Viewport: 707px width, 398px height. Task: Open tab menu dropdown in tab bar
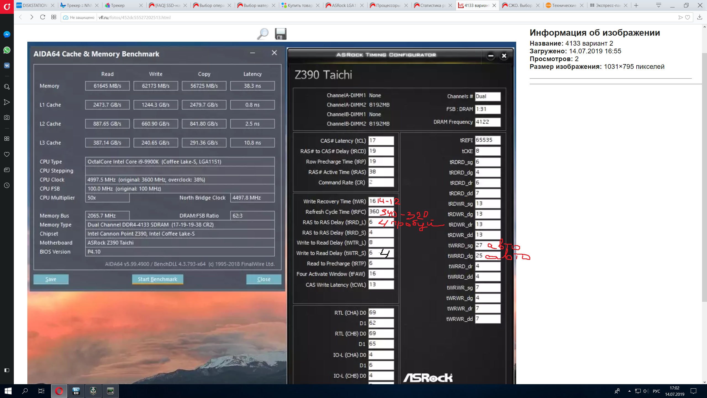coord(659,5)
